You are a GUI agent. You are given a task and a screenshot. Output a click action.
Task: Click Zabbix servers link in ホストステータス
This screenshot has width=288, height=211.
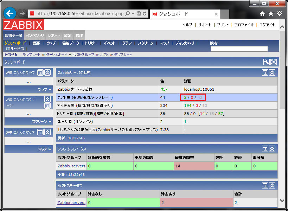click(x=71, y=203)
